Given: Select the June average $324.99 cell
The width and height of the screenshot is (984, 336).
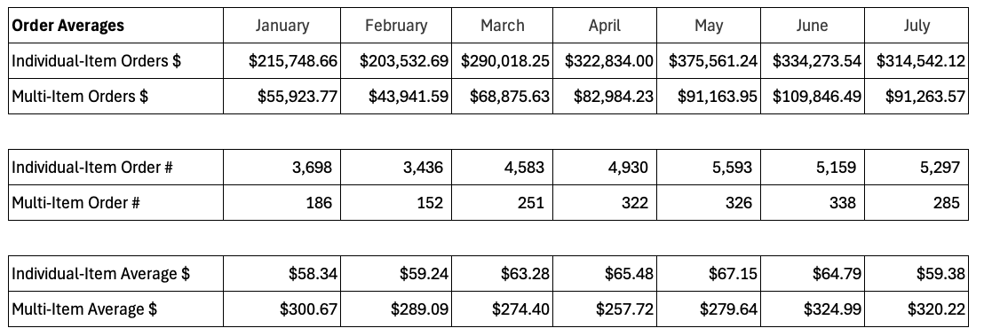Looking at the screenshot, I should pyautogui.click(x=813, y=309).
